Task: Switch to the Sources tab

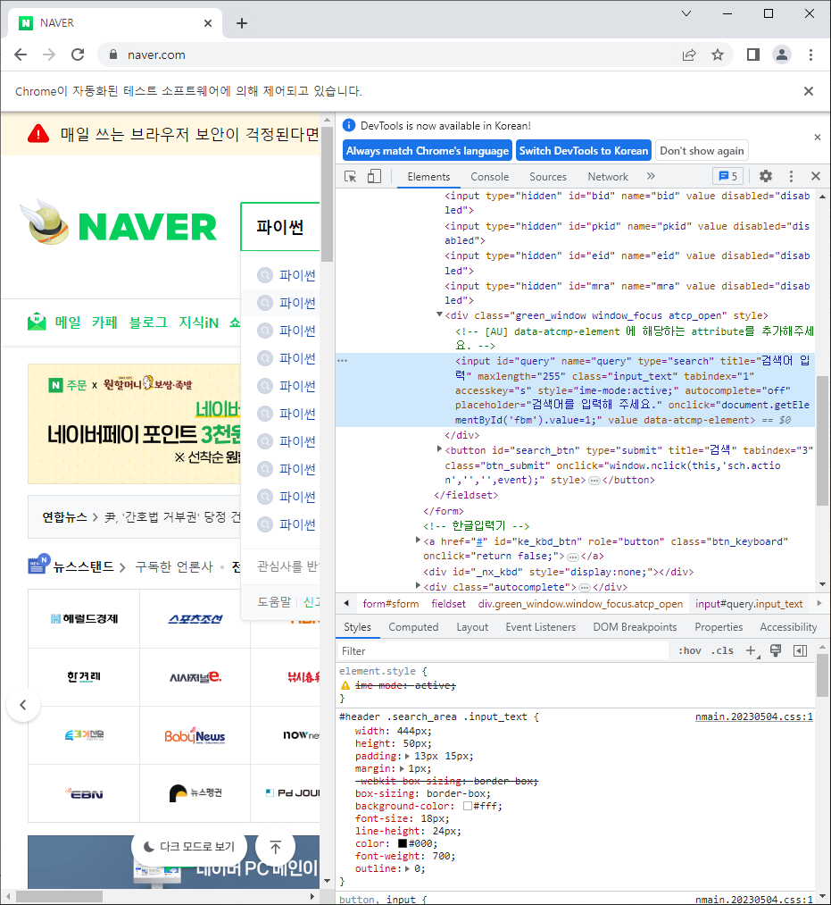Action: tap(548, 177)
